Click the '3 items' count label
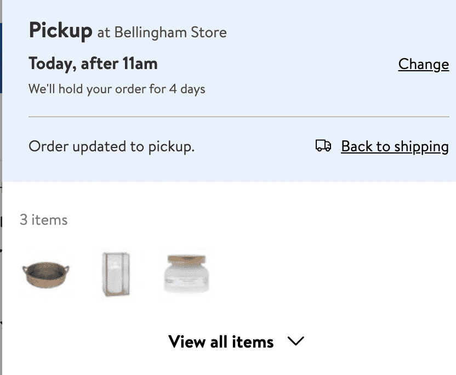Viewport: 456px width, 375px height. pyautogui.click(x=43, y=220)
